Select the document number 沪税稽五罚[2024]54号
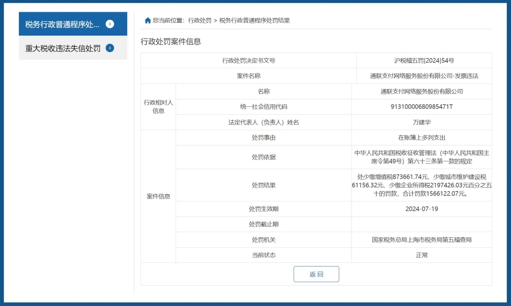511x306 pixels. point(424,60)
